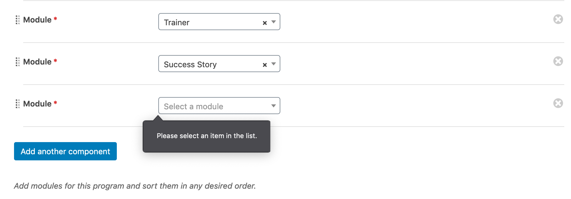Screen dimensions: 571x199
Task: Click the 'Add modules for this program' helper text
Action: pos(135,186)
